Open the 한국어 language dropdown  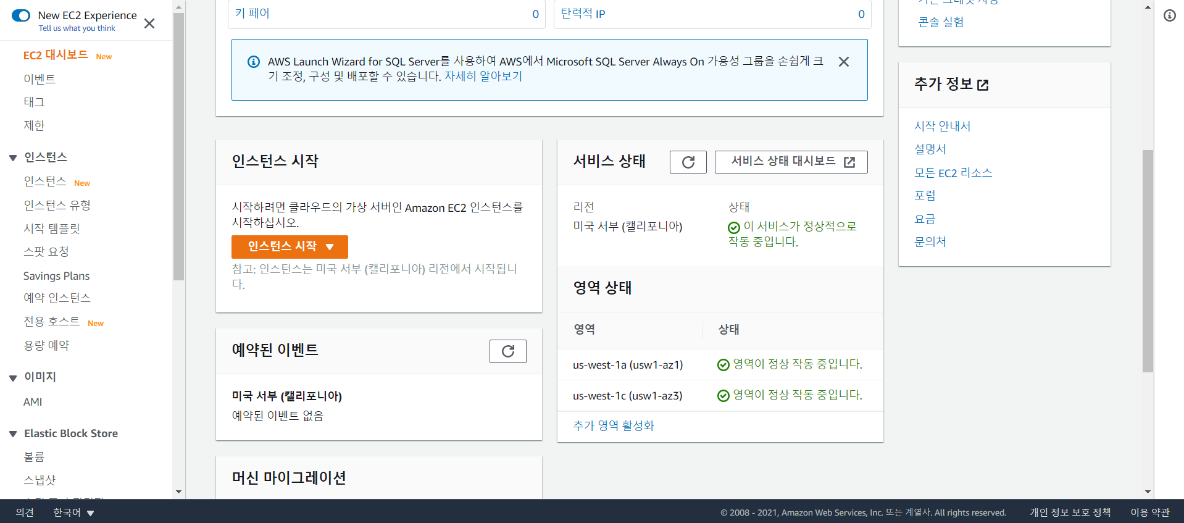(73, 513)
